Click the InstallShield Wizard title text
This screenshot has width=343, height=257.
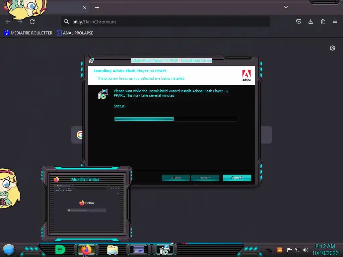tap(171, 61)
